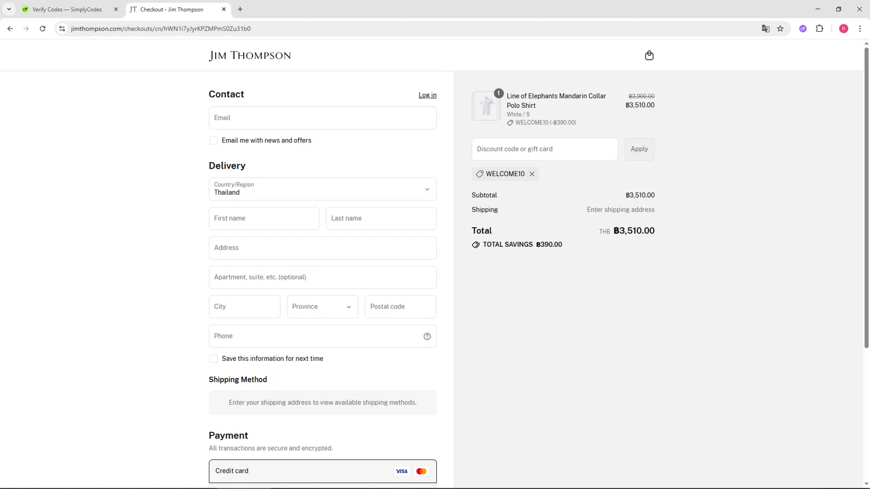870x489 pixels.
Task: Click the Visa card icon
Action: (x=402, y=472)
